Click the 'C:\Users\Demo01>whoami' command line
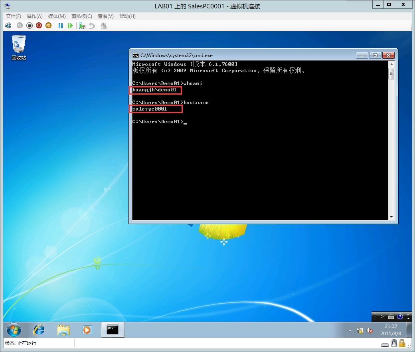This screenshot has height=352, width=415. [x=167, y=83]
